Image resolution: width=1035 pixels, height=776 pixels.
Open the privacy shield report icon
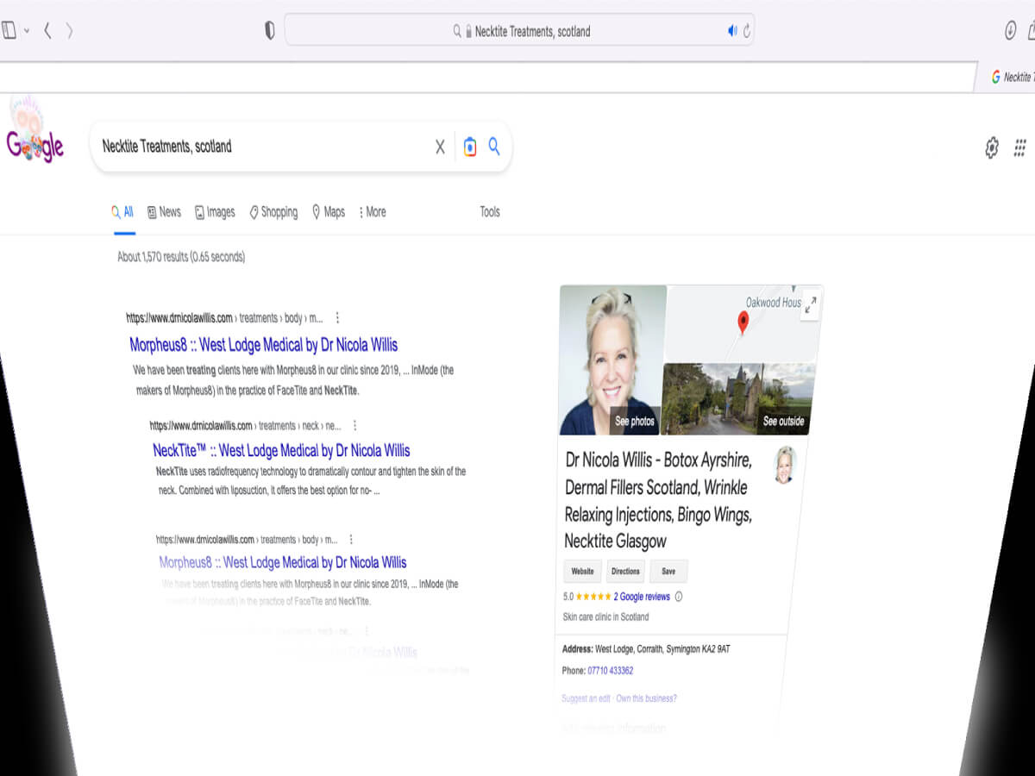[269, 31]
